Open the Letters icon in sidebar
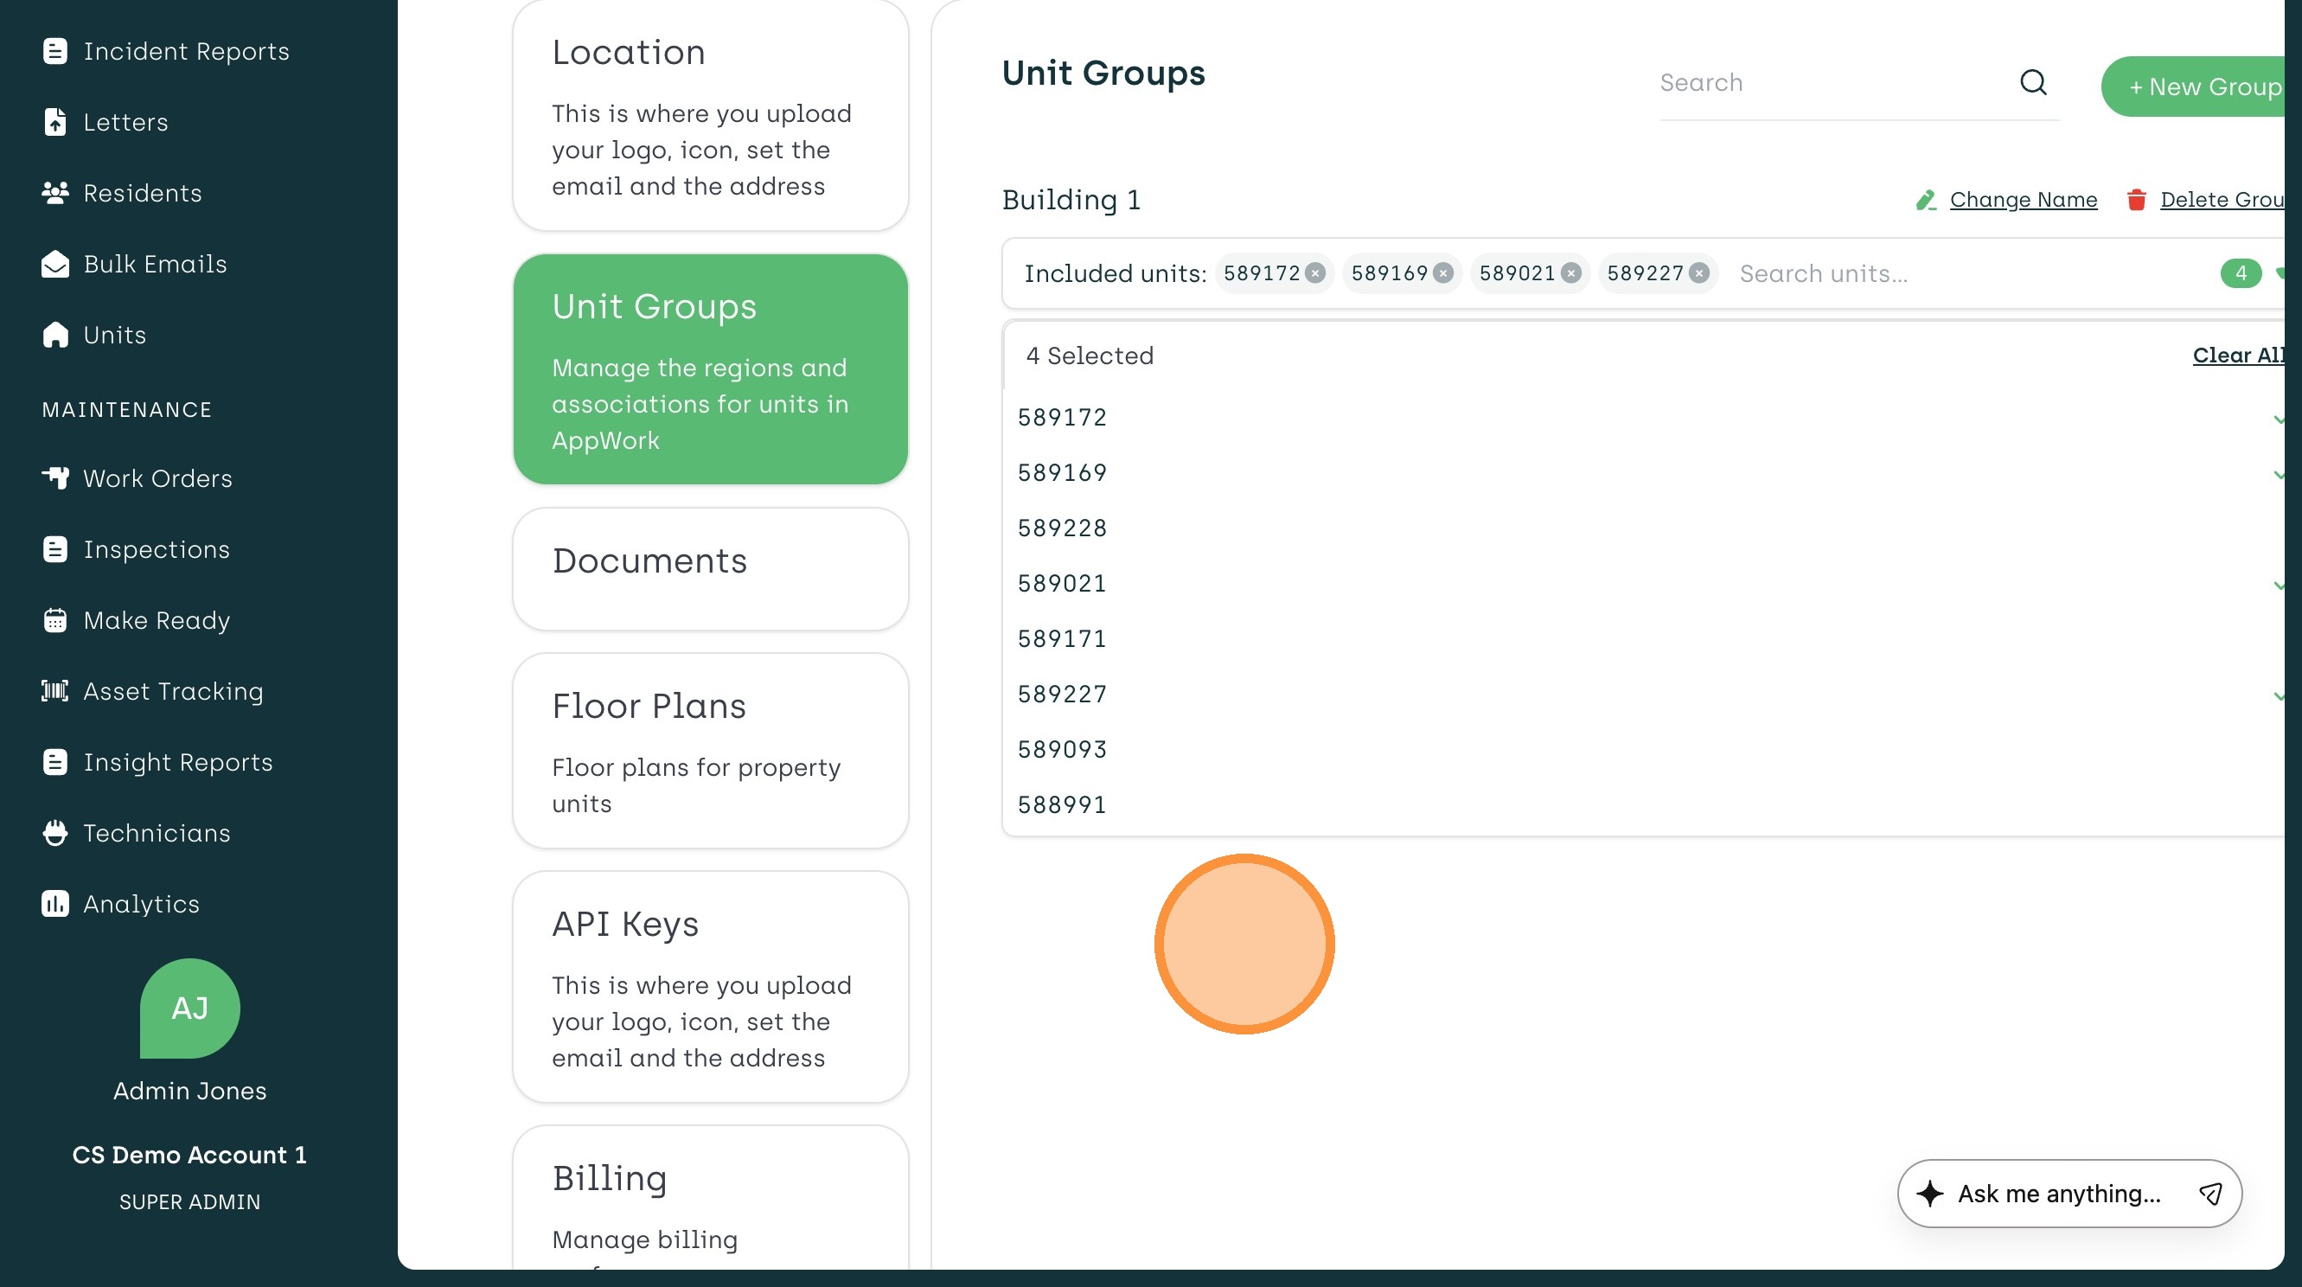The height and width of the screenshot is (1287, 2302). [54, 122]
